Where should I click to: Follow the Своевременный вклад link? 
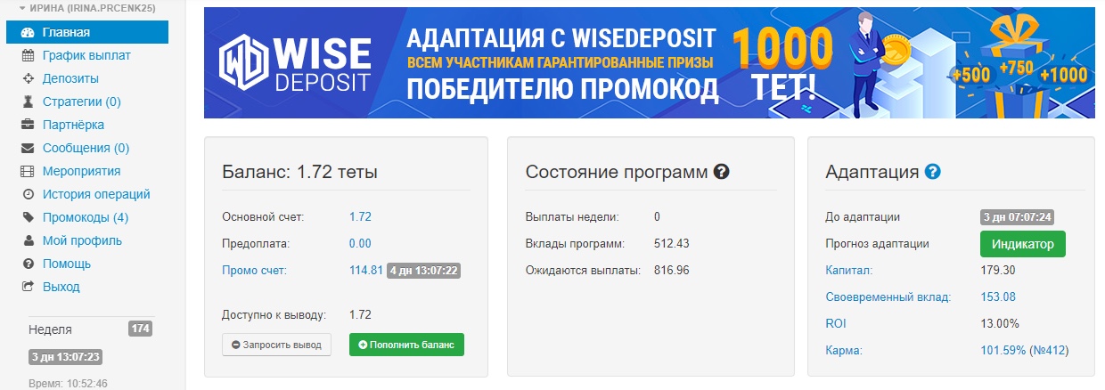tap(888, 297)
